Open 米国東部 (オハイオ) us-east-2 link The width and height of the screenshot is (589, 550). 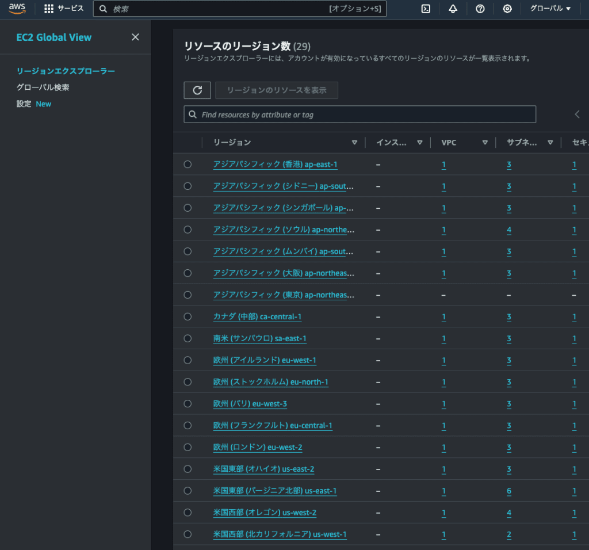[263, 469]
